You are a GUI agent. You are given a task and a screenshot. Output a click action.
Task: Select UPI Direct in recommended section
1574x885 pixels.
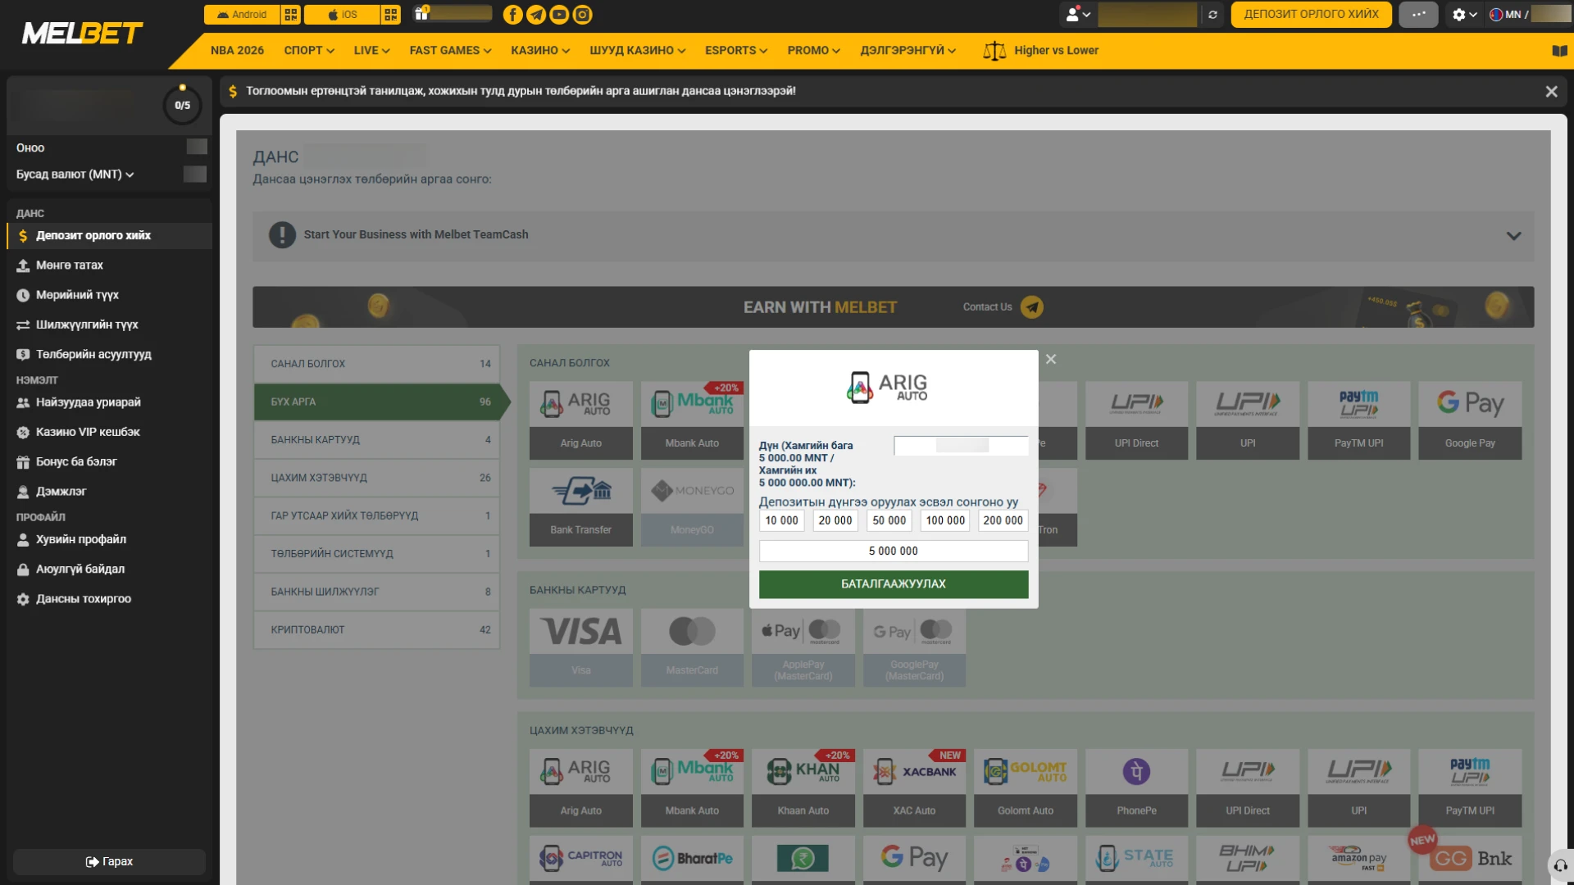coord(1136,420)
